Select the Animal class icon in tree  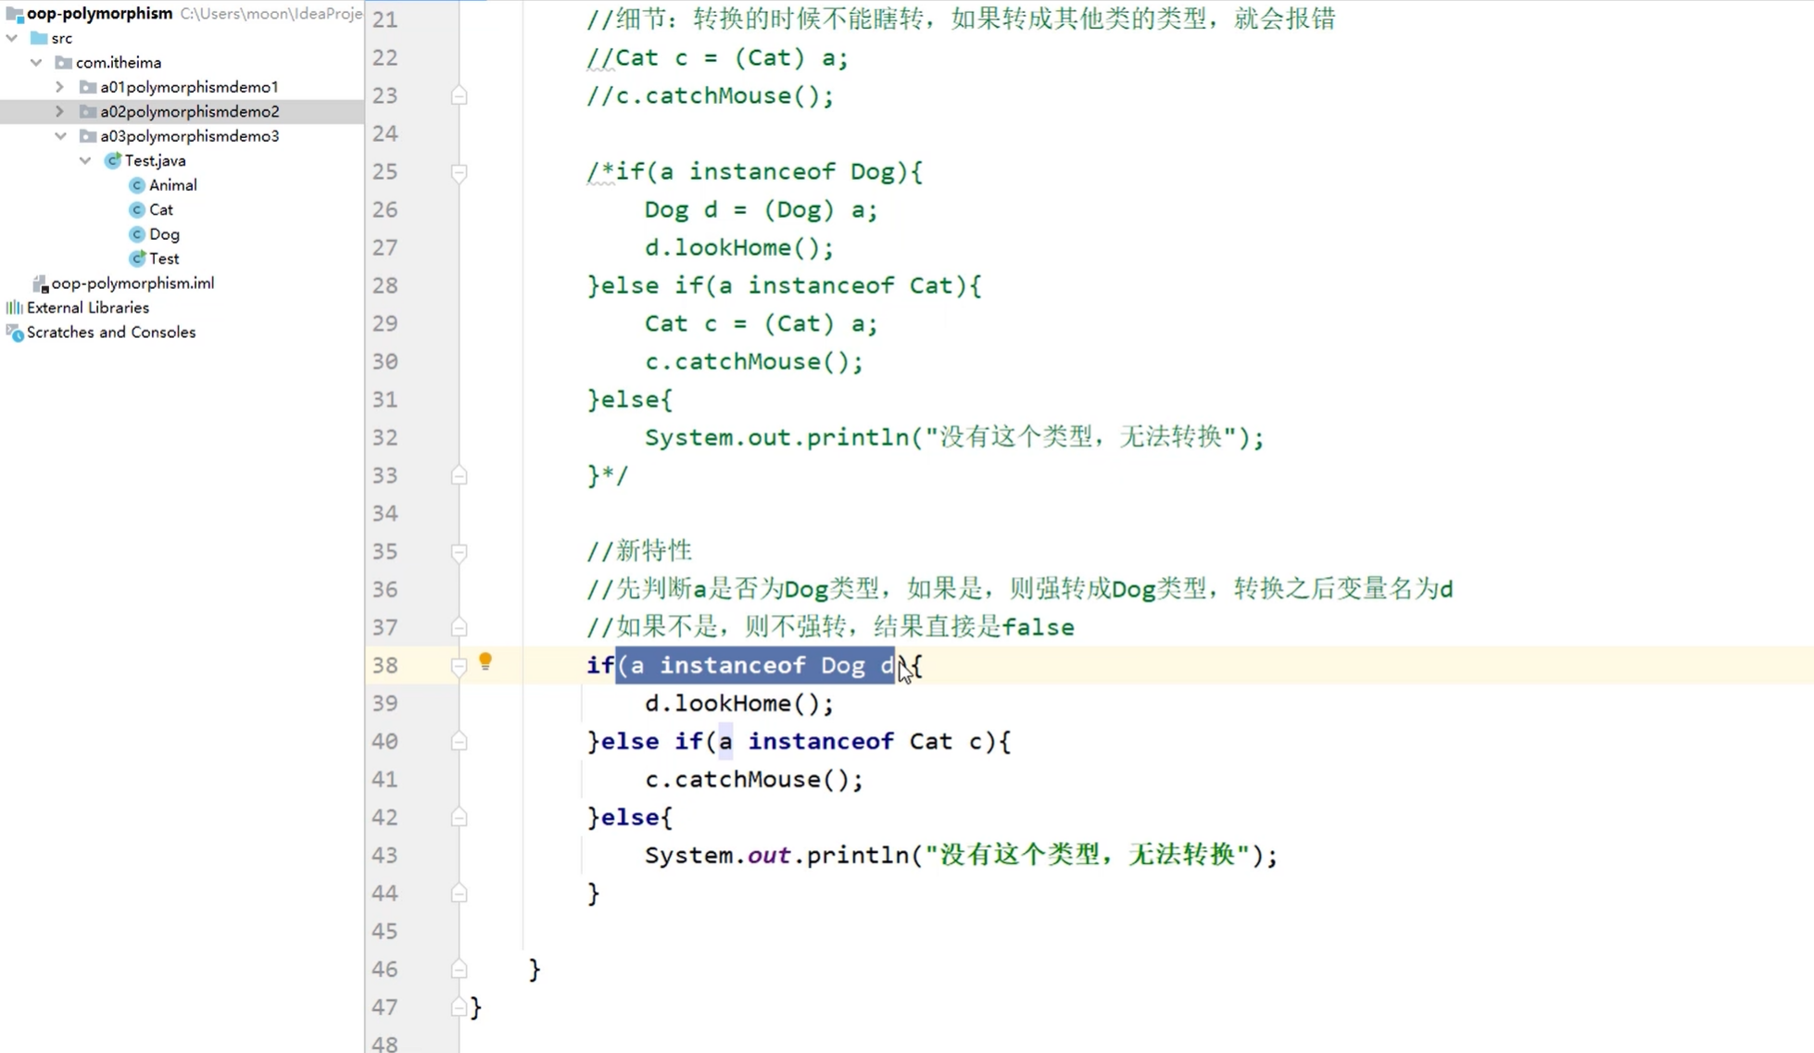(x=137, y=185)
